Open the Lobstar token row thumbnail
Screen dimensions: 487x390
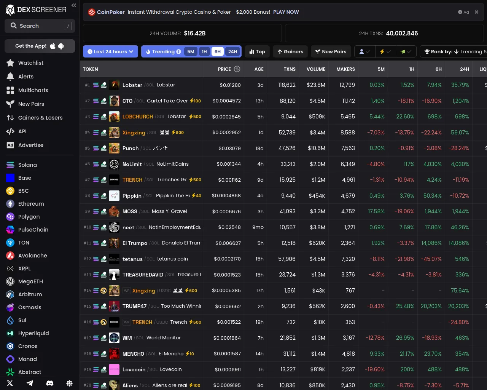pos(114,85)
